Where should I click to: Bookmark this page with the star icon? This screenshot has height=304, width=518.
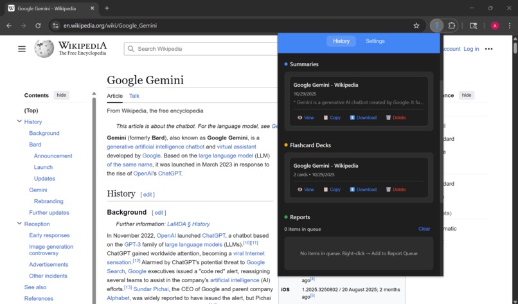point(416,26)
